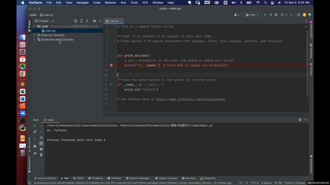The image size is (330, 185).
Task: Follow the jetbrains.com help link
Action: tap(191, 99)
